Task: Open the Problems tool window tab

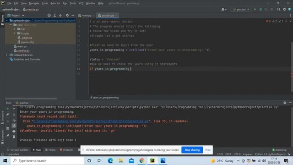Action: [x=66, y=150]
